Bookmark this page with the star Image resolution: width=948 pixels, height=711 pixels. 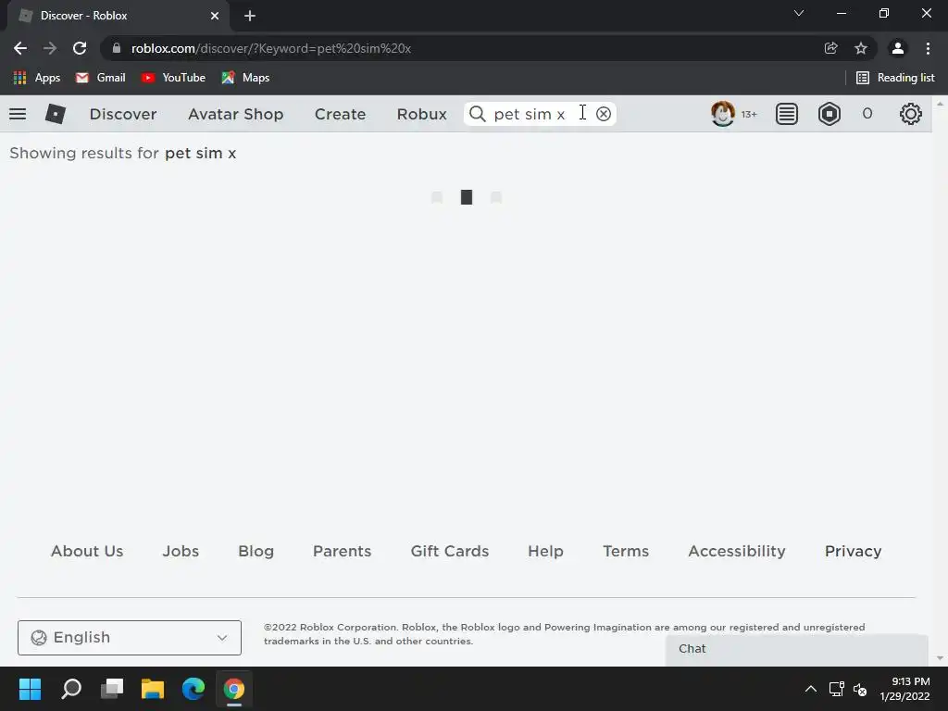[x=861, y=48]
